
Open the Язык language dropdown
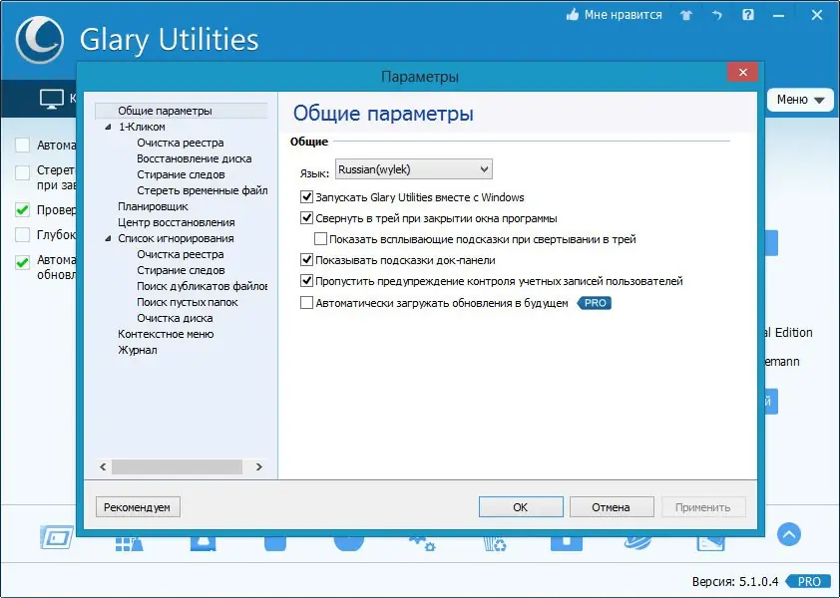(x=414, y=169)
